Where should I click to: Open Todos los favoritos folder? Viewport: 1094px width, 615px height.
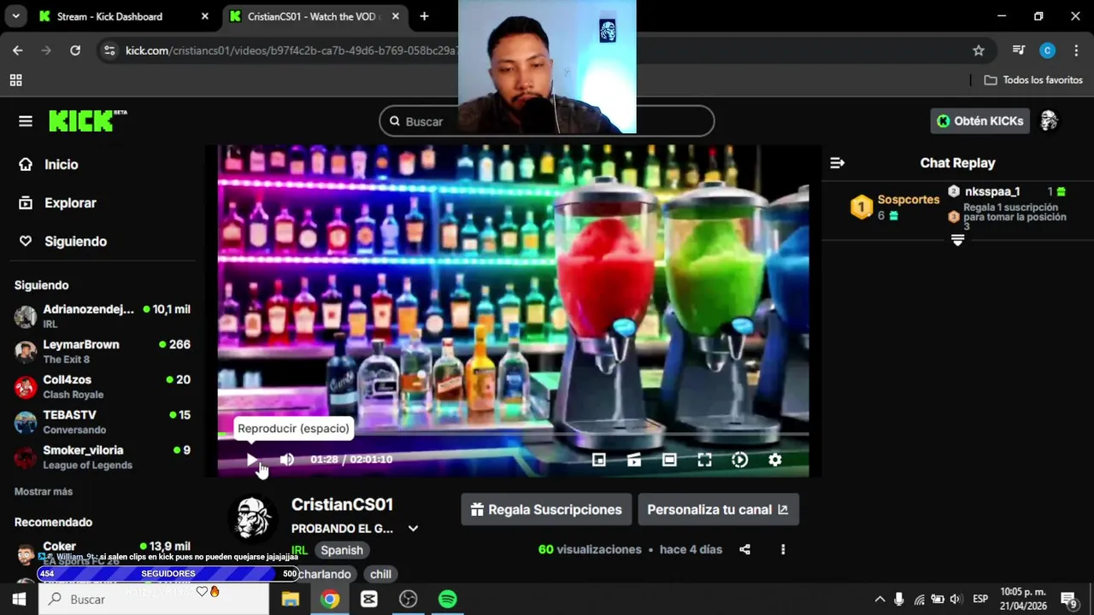pos(1033,80)
